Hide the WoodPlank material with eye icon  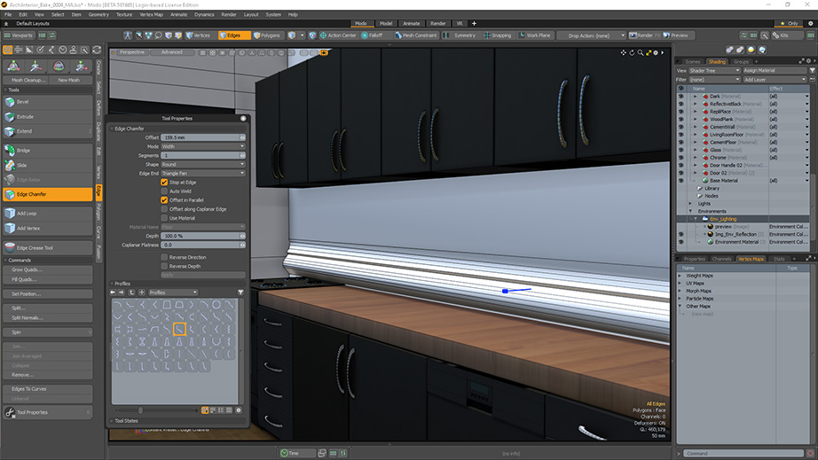680,119
